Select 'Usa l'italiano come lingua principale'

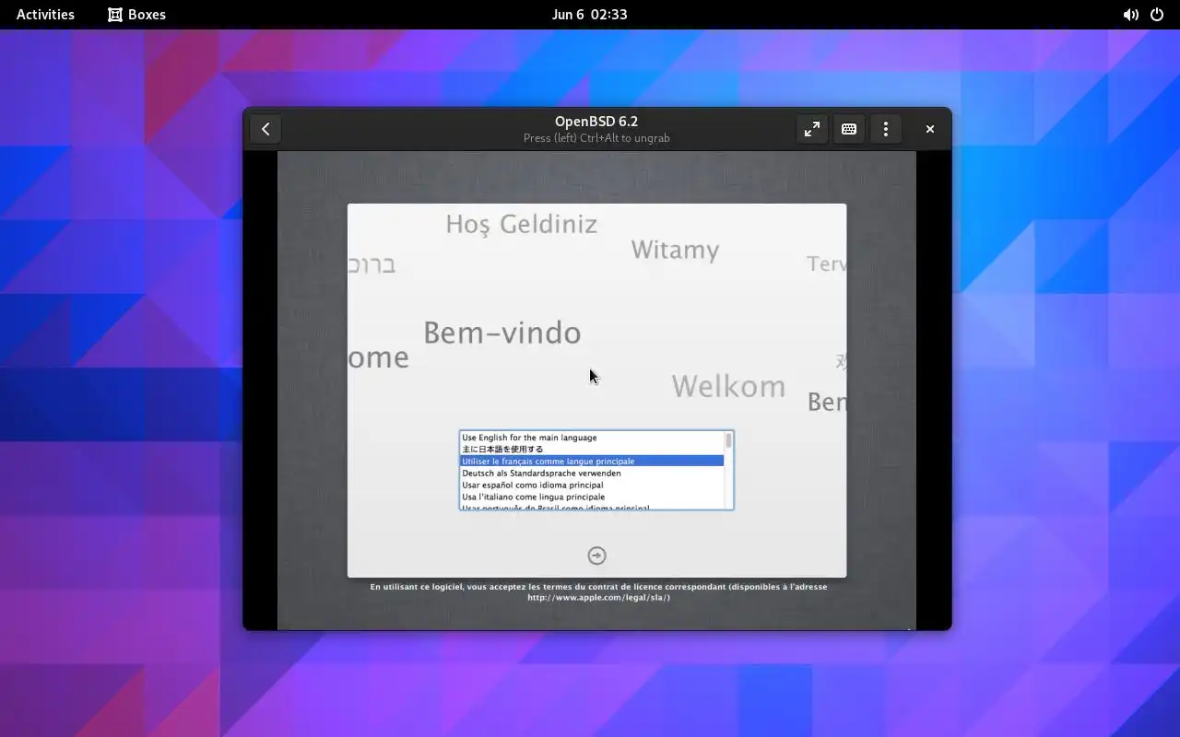[592, 497]
